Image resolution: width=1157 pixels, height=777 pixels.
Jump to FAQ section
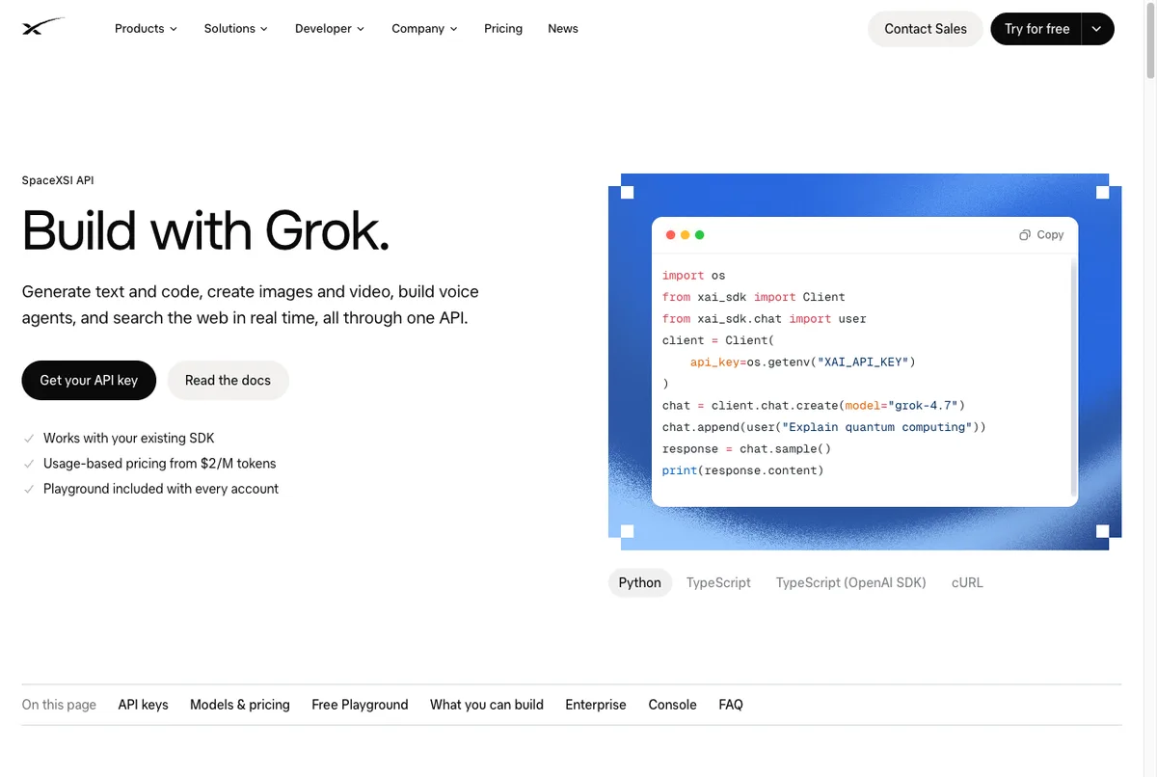pos(731,705)
